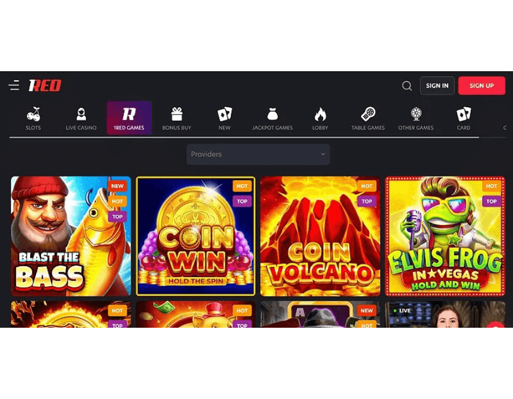Click the LIVE badge on dealer game
Screen dimensions: 513x399
pyautogui.click(x=402, y=310)
